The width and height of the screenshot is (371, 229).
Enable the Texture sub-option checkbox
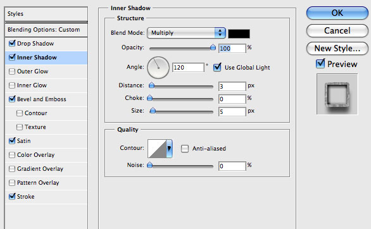click(x=20, y=127)
